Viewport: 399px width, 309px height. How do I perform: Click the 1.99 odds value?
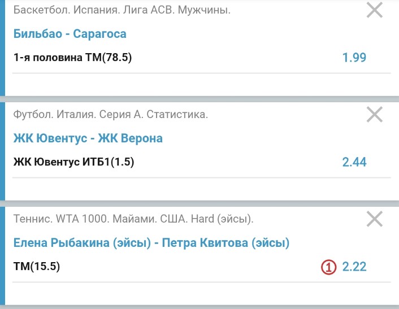click(354, 58)
